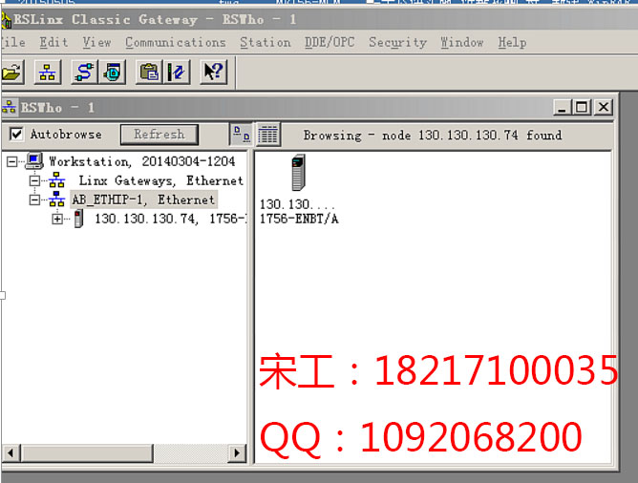Switch to details list view

[x=268, y=135]
